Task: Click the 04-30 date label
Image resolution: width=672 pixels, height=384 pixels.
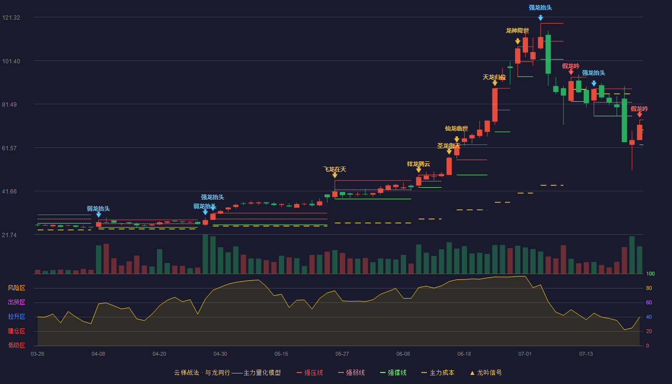Action: click(220, 354)
